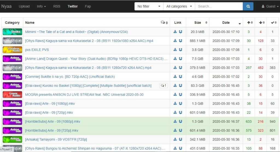
Task: Click completed count 940
Action: coord(273,121)
